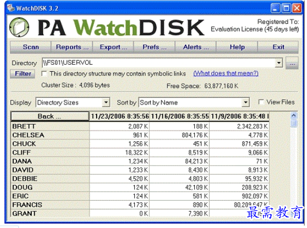Click the Cluster Size 4,096 bytes value
Screen dimensions: 307x228
click(94, 85)
